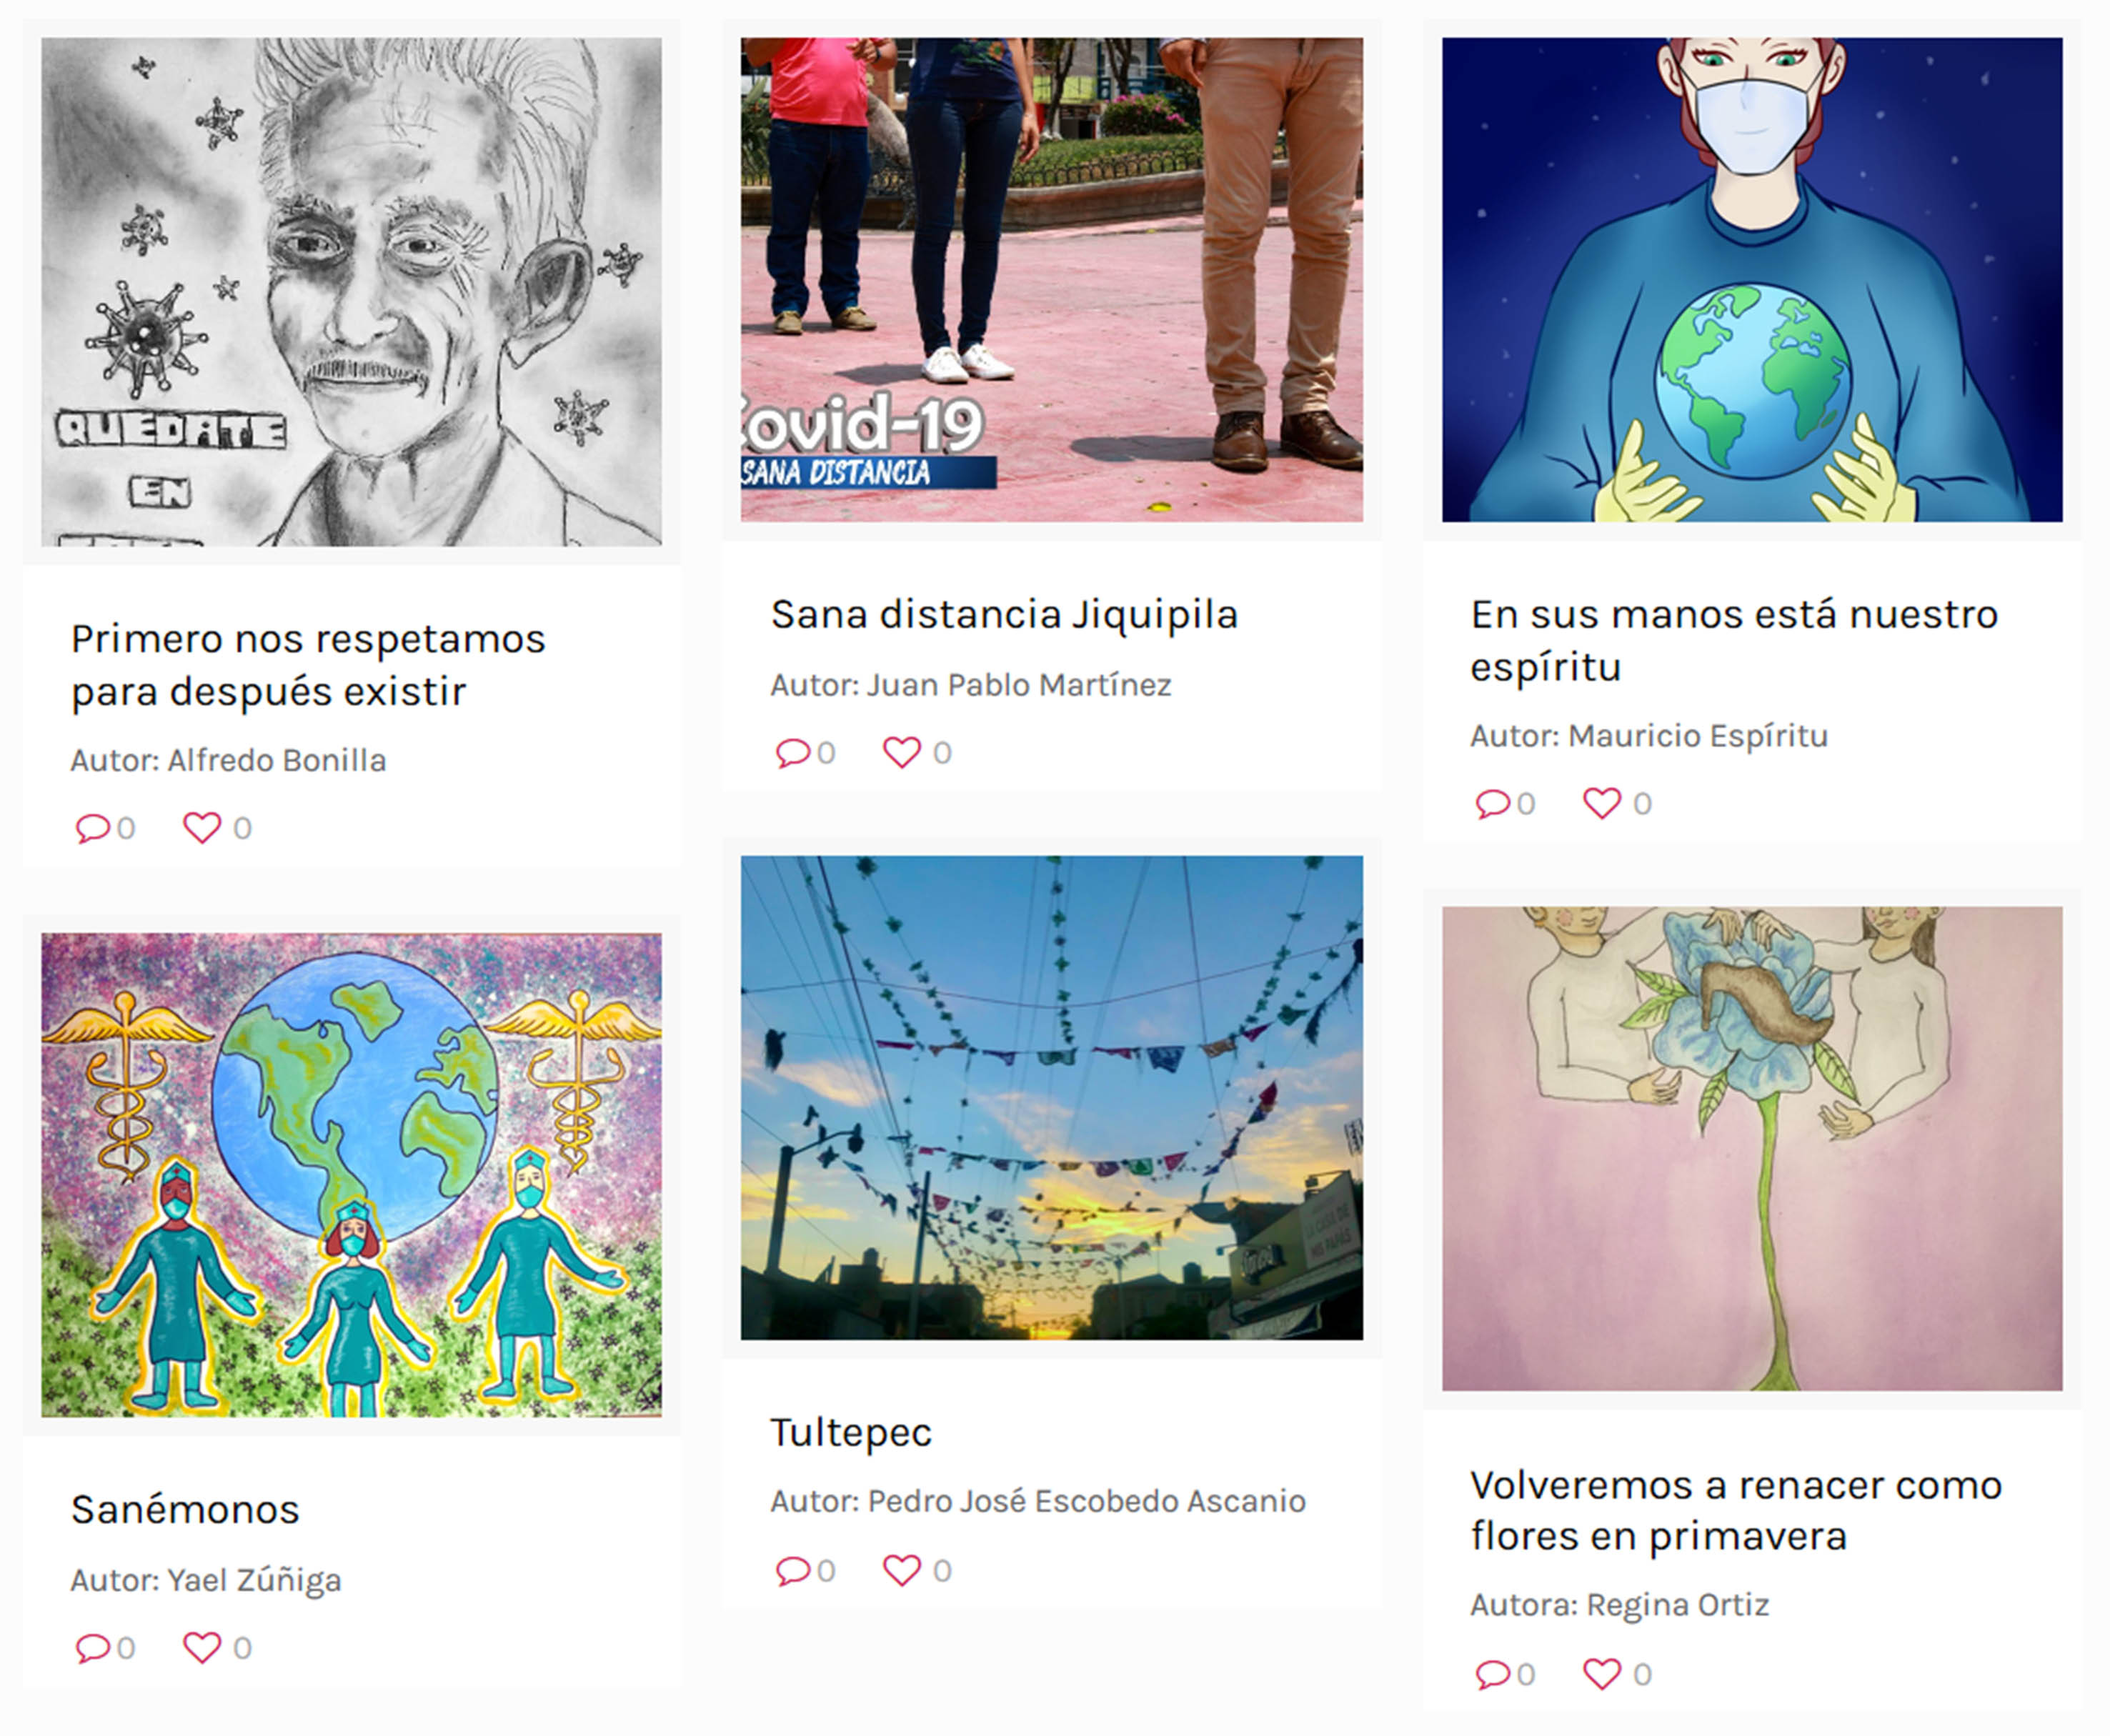2110x1736 pixels.
Task: Like the Tultepec photo post
Action: 901,1570
